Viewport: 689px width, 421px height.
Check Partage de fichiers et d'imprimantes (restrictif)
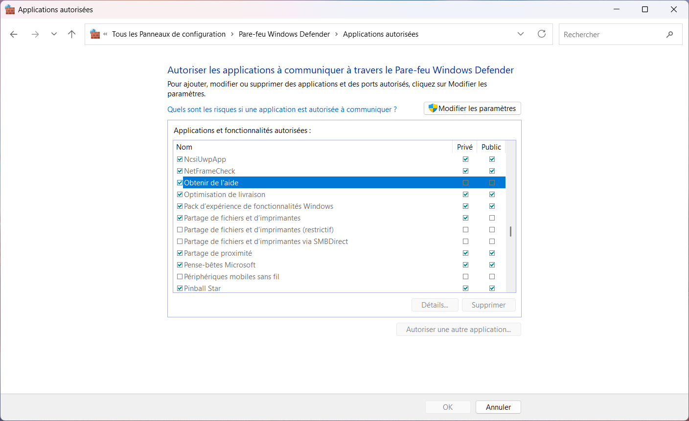pyautogui.click(x=180, y=230)
